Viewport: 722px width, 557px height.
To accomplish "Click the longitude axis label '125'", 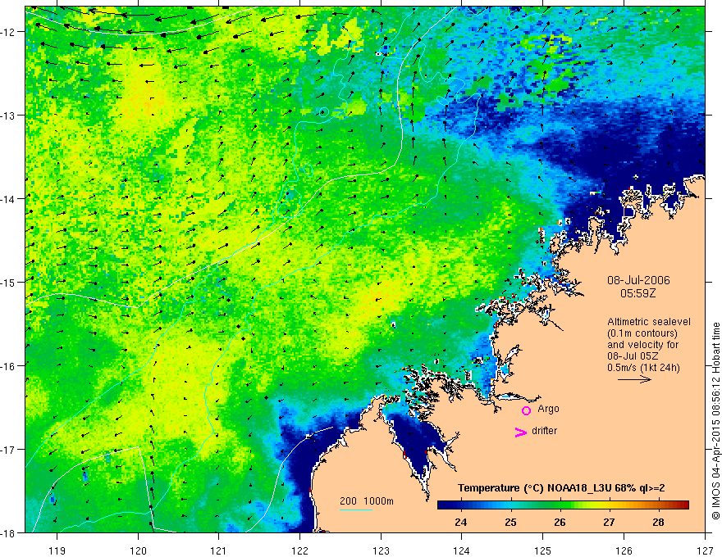I will click(x=543, y=550).
